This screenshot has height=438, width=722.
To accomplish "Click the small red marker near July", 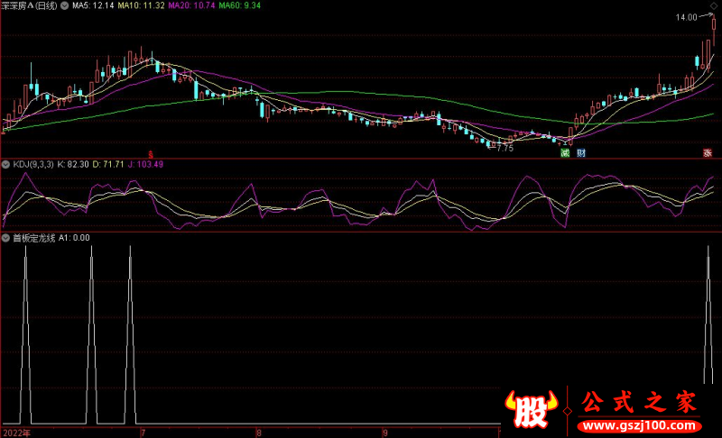I will (x=151, y=154).
